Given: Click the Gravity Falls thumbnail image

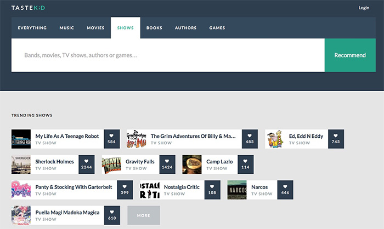Looking at the screenshot, I should pos(111,165).
